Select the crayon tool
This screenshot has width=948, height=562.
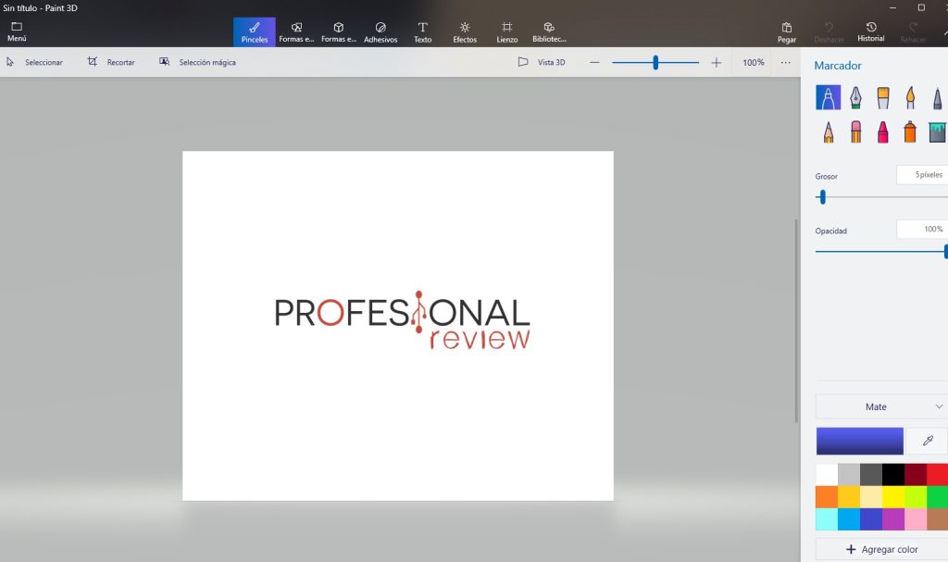[882, 131]
